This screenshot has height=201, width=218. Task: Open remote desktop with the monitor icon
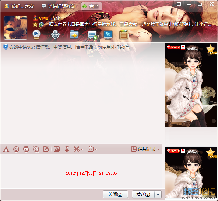108,35
